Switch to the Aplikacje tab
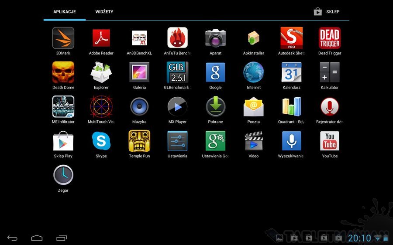 coord(65,12)
